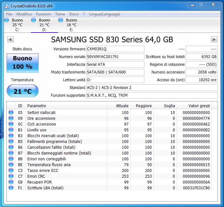Click status orb of Scritture LBA row

[x=11, y=188]
